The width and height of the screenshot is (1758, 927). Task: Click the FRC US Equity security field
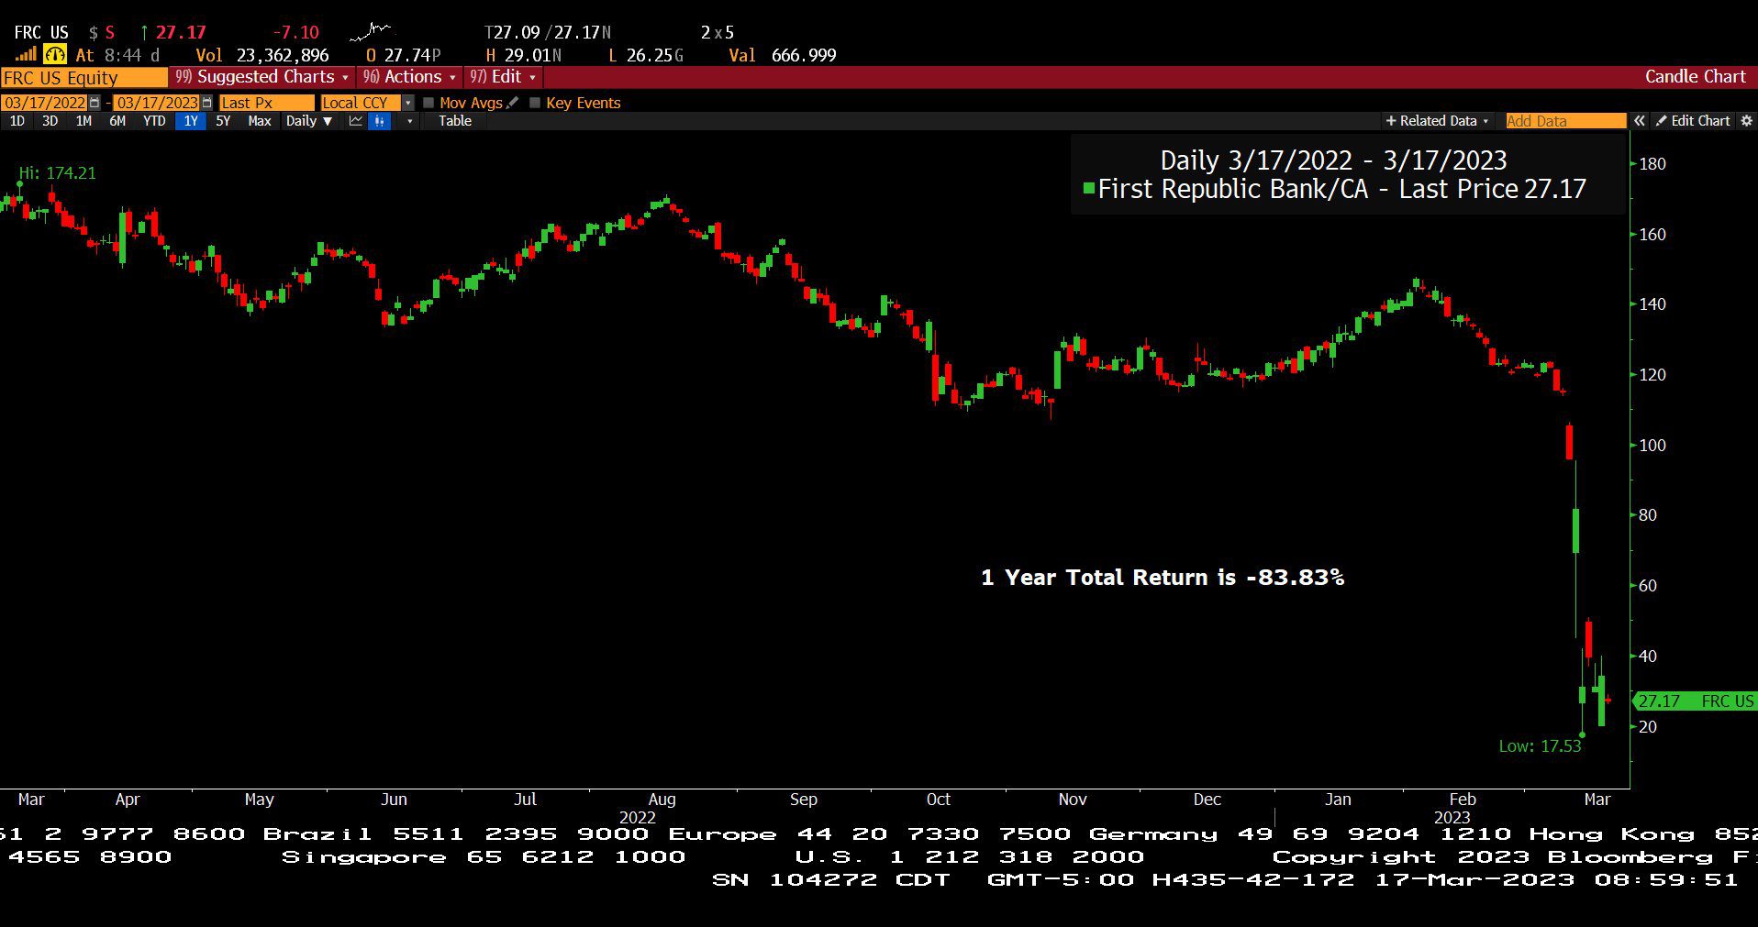[x=83, y=78]
